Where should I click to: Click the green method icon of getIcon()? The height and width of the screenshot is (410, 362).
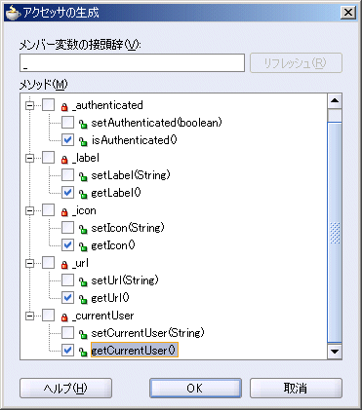coord(83,246)
